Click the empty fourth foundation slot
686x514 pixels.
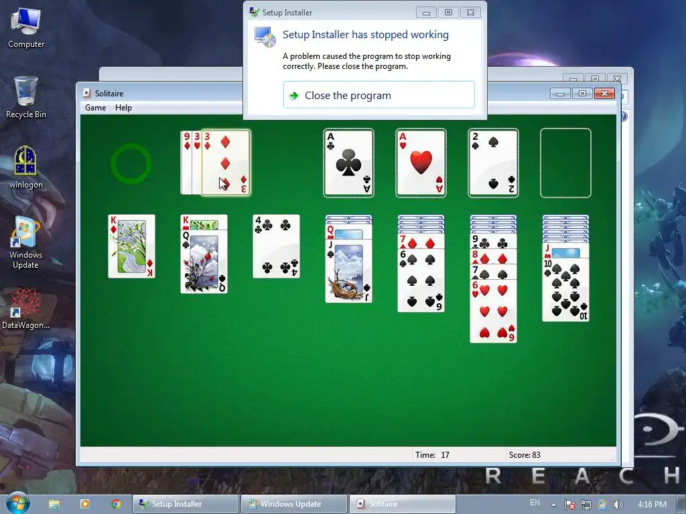pos(565,163)
